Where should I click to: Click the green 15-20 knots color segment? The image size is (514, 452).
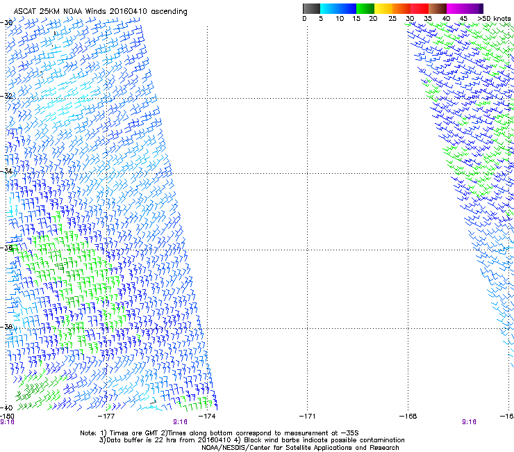tap(365, 8)
